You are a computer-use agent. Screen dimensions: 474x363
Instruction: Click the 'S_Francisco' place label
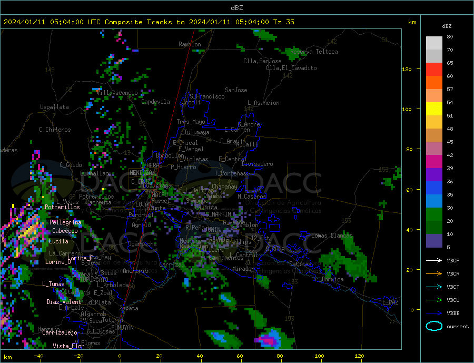pyautogui.click(x=207, y=96)
